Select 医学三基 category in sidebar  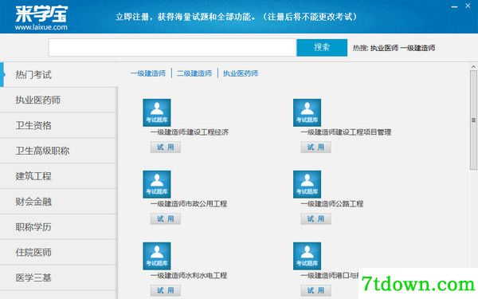(x=58, y=277)
